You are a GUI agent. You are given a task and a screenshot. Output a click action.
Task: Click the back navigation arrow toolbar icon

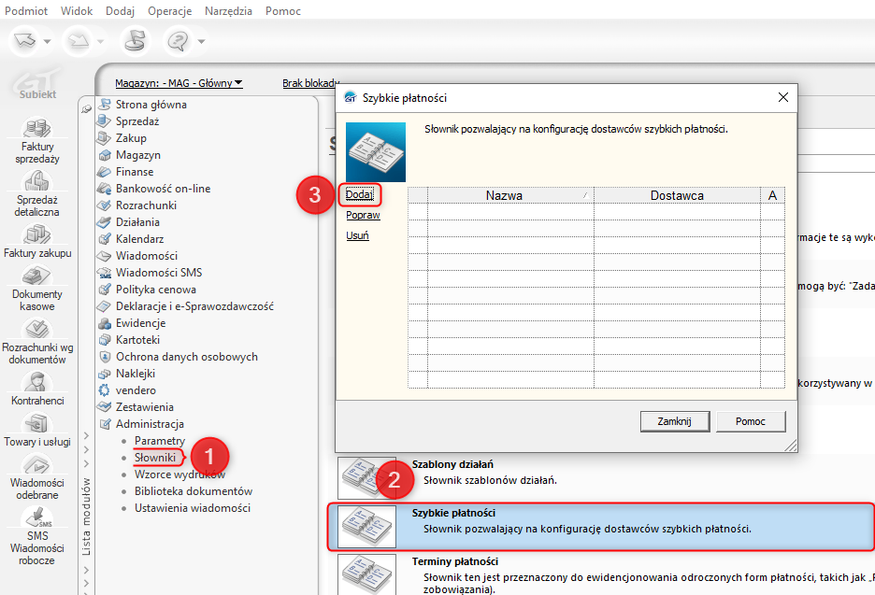click(24, 41)
